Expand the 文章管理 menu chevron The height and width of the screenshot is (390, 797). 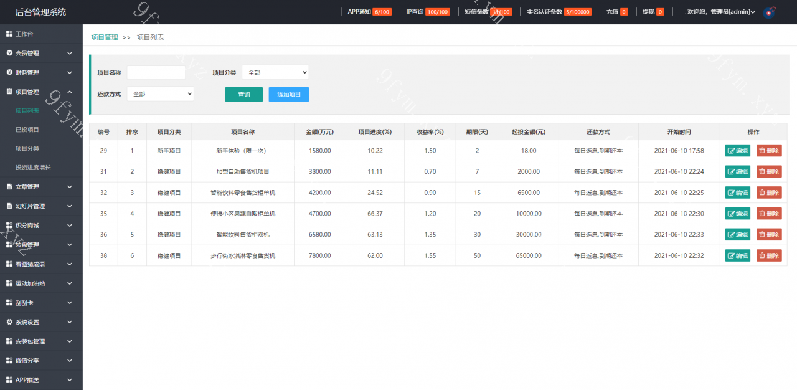coord(70,187)
